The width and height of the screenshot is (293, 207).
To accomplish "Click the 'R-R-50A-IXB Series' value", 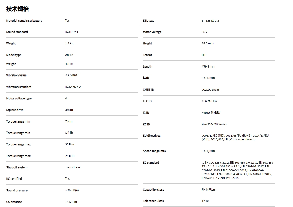I will click(x=214, y=124).
